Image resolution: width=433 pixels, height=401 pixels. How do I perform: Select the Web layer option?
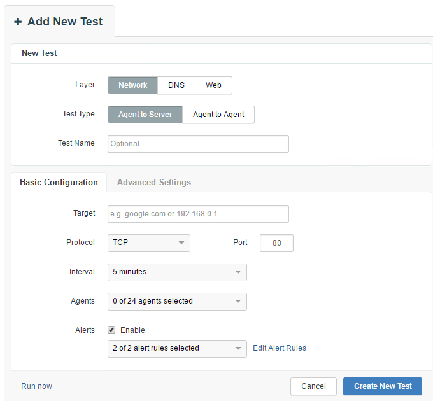point(213,85)
